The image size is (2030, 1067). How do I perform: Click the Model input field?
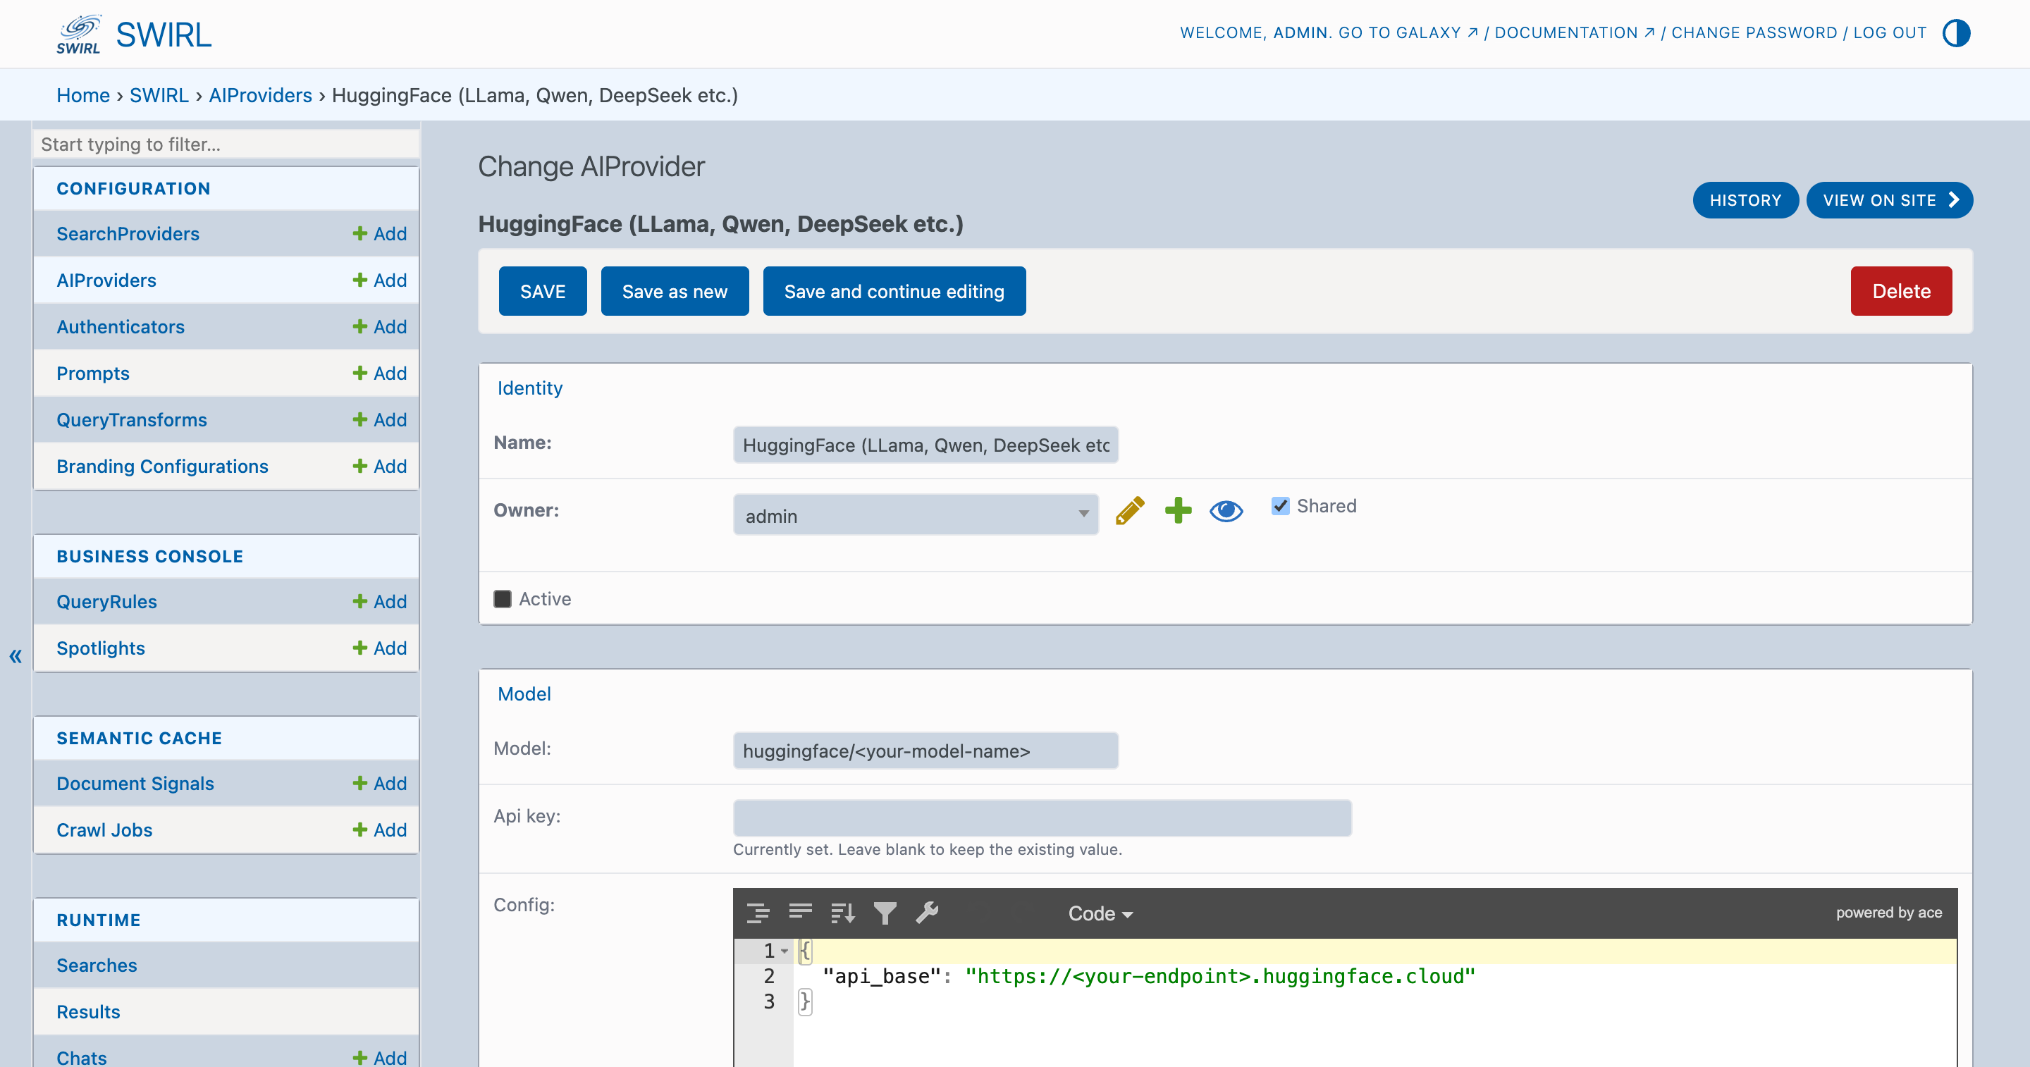point(926,751)
